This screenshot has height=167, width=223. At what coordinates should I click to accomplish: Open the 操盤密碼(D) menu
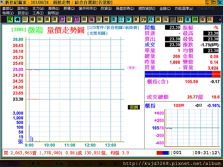[x=125, y=9]
